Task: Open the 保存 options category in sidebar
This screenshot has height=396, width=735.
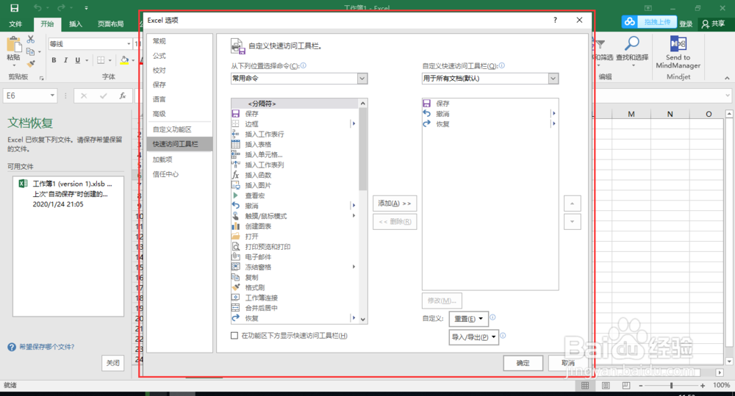Action: click(x=159, y=84)
